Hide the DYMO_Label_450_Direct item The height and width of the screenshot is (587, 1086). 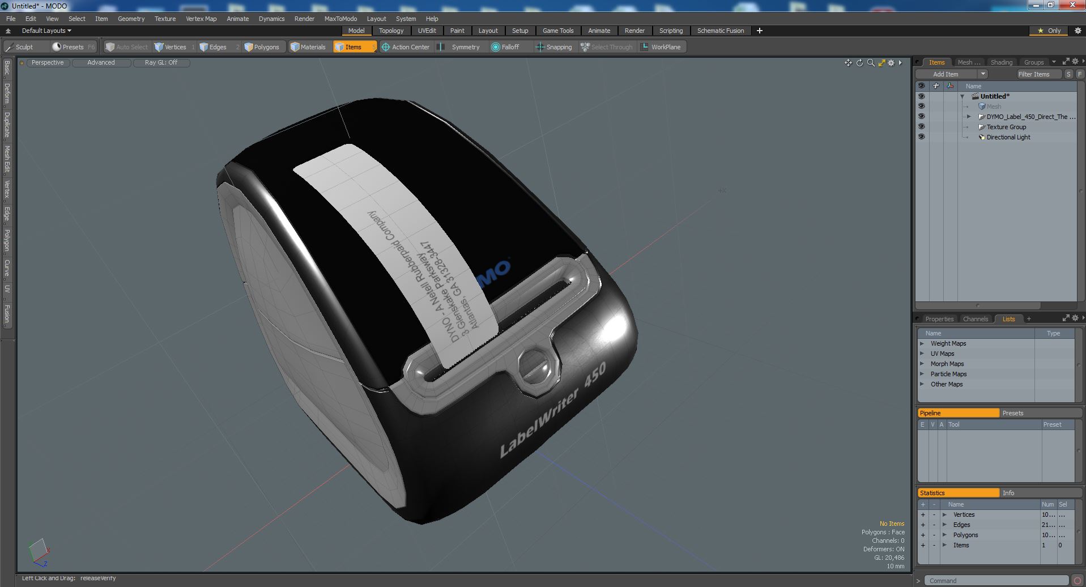[921, 117]
